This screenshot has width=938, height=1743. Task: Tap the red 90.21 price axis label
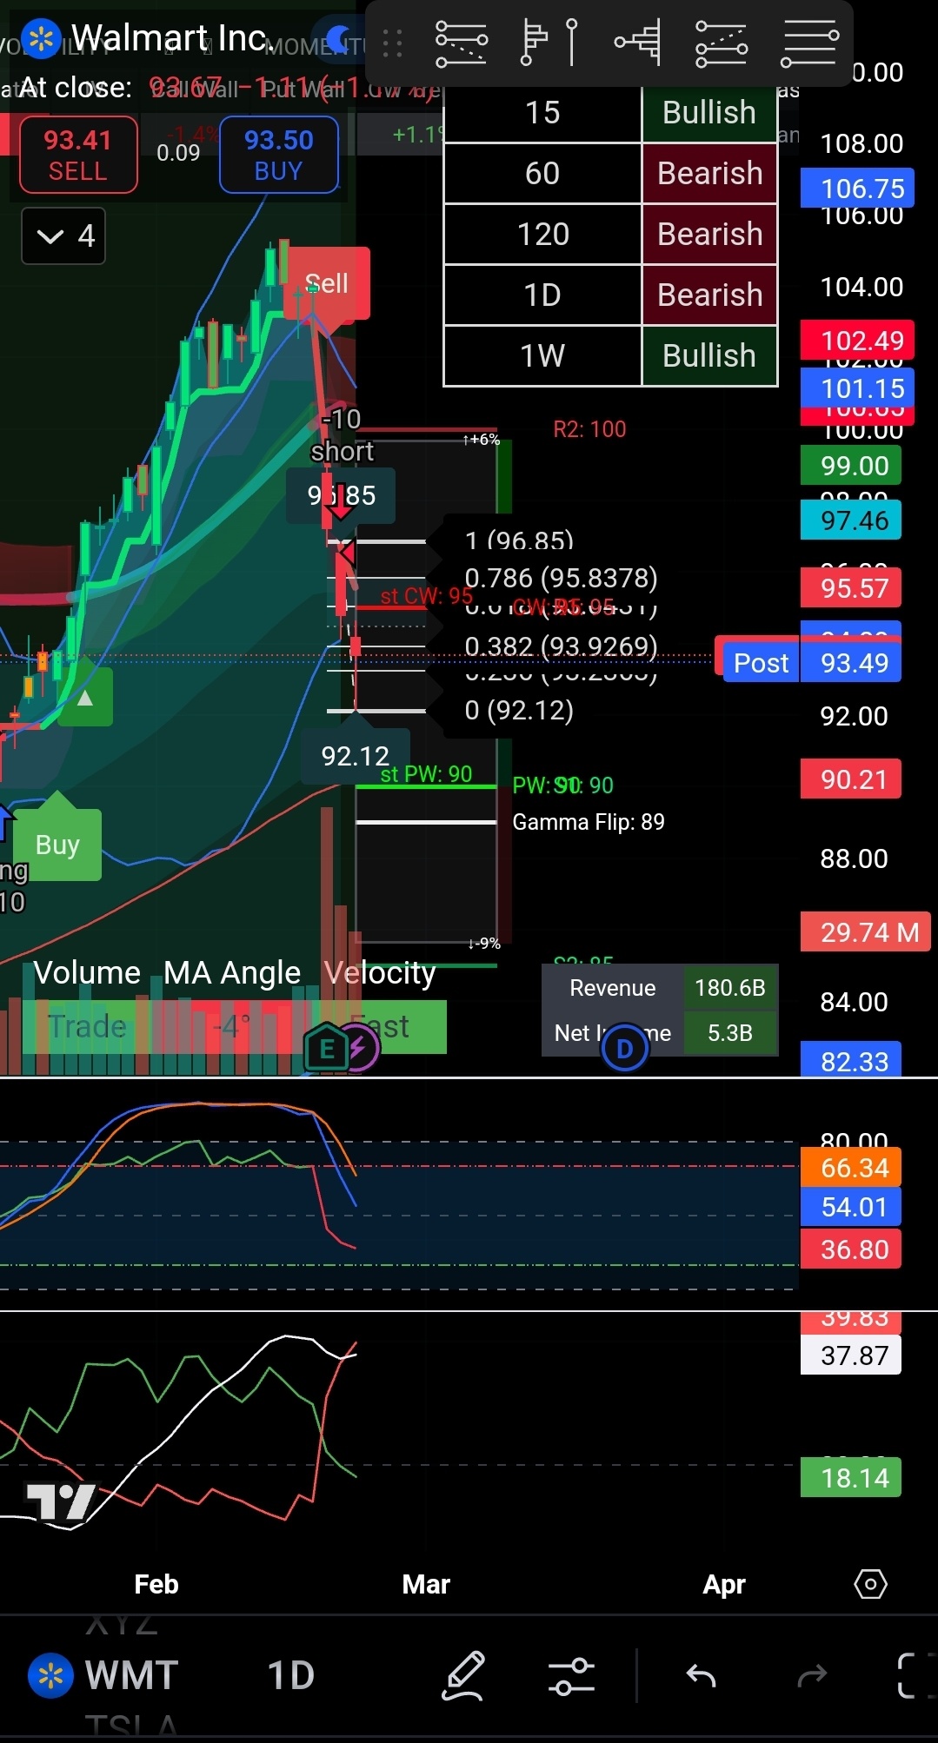[x=850, y=779]
